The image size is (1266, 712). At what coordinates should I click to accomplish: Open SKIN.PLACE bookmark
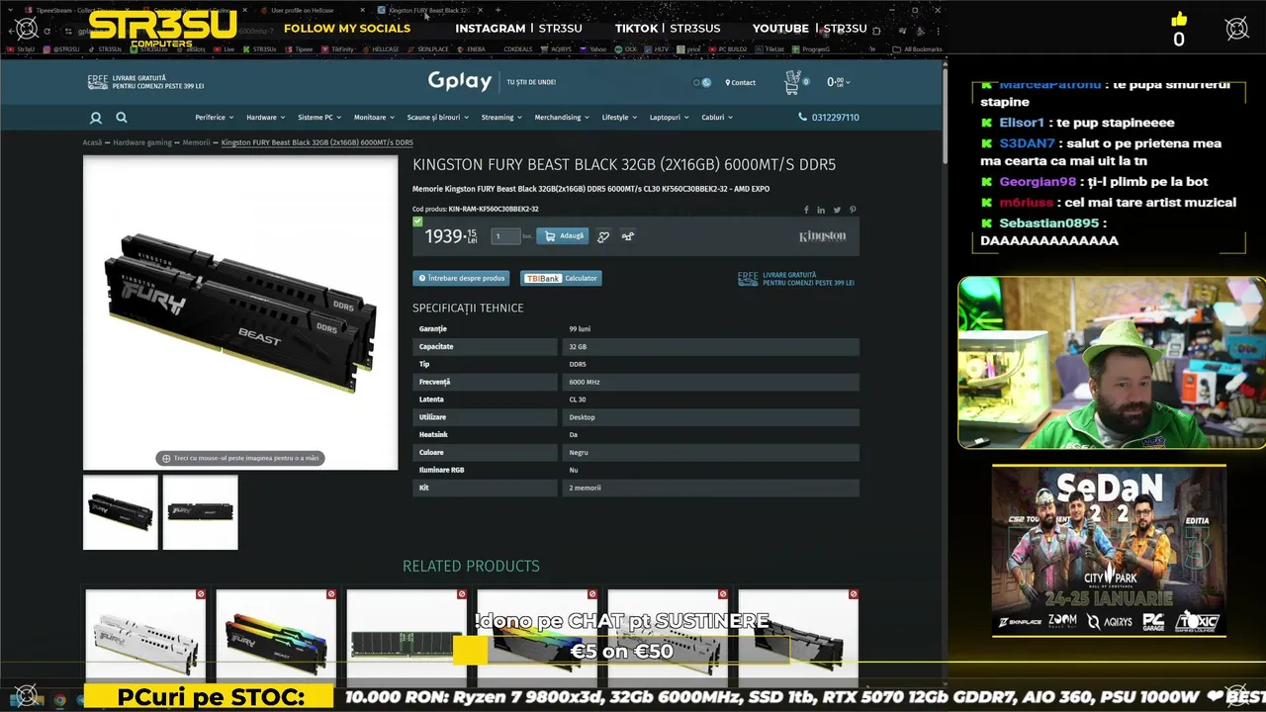(x=428, y=48)
